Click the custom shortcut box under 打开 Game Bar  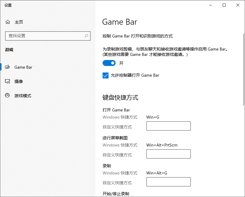click(168, 126)
